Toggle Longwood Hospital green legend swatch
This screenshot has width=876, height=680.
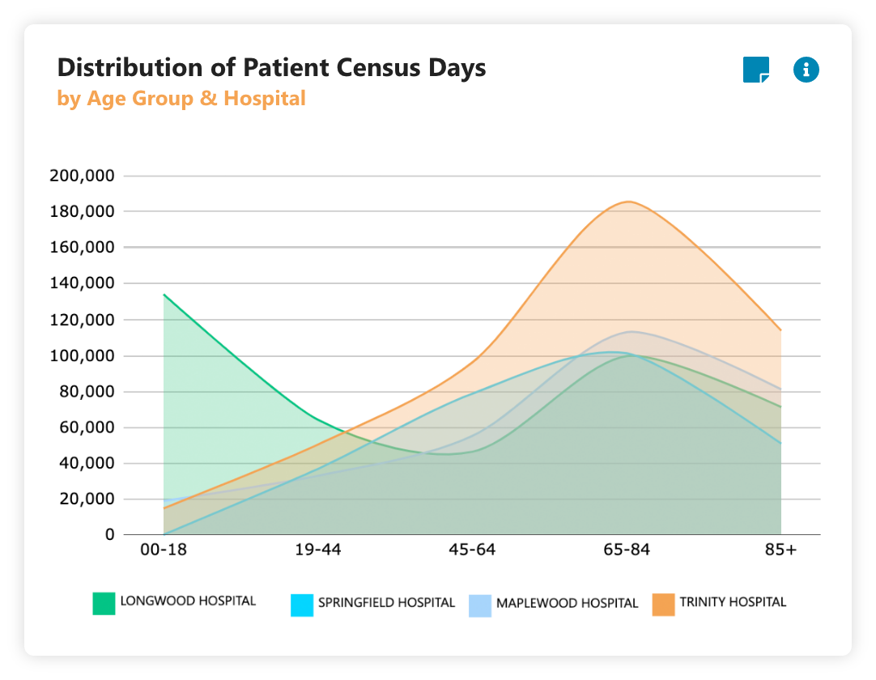click(104, 603)
